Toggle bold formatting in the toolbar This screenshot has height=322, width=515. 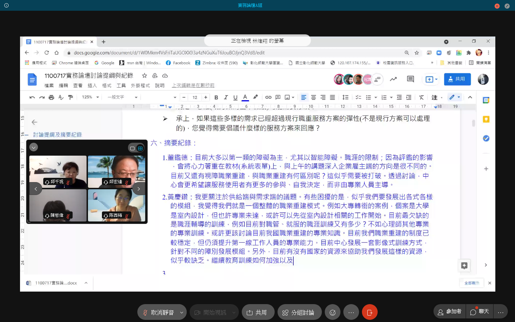pos(216,97)
